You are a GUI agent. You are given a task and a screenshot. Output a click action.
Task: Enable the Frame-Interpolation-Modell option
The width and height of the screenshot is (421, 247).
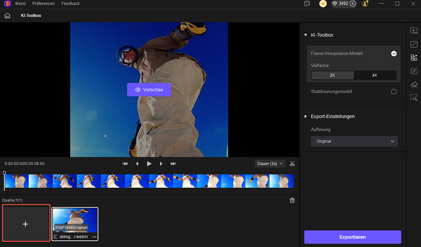tap(394, 53)
